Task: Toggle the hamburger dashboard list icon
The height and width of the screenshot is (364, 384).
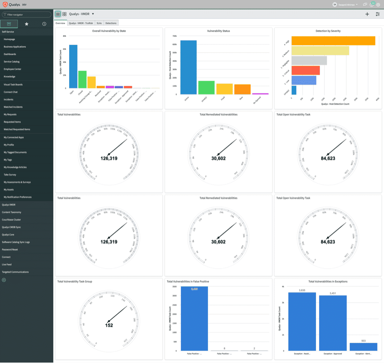Action: click(58, 14)
